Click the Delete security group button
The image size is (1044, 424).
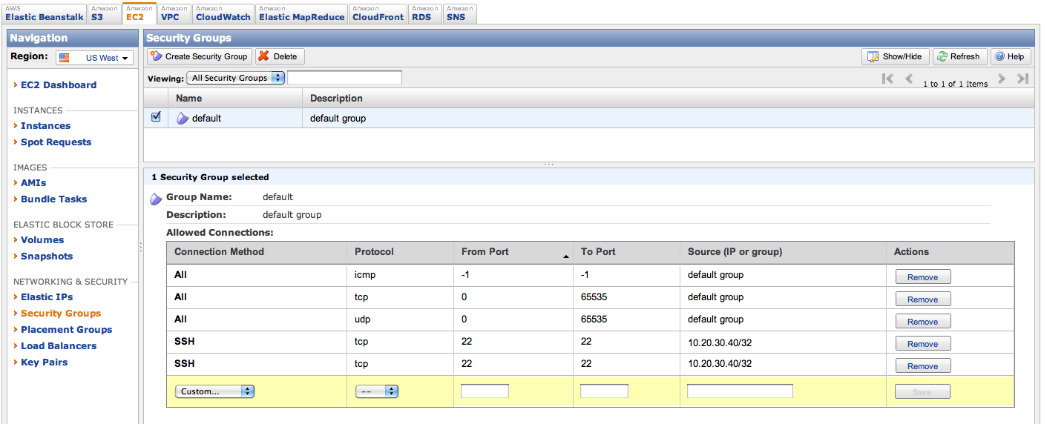[x=280, y=56]
